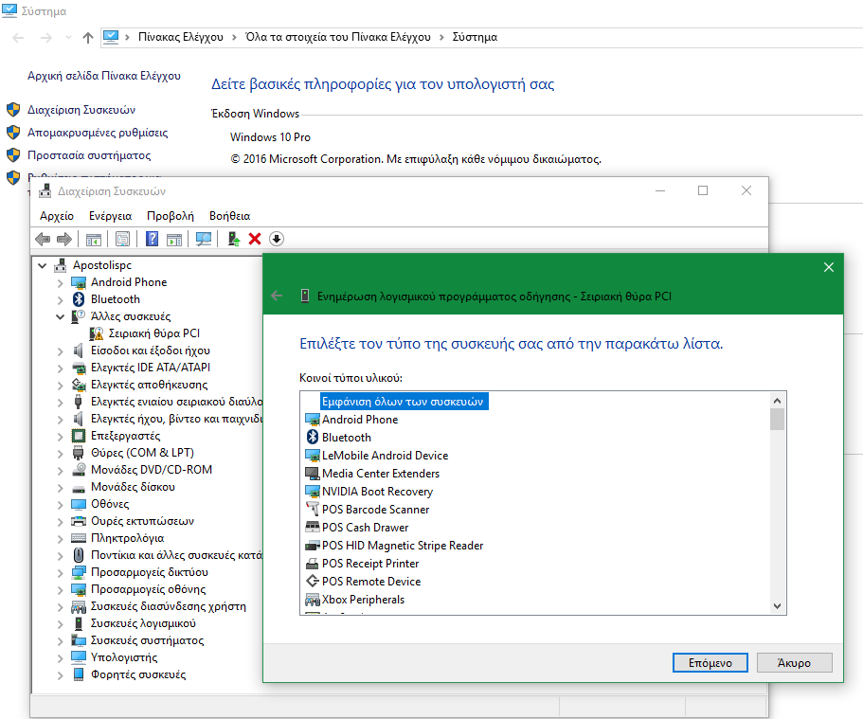
Task: Expand the Bluetooth node in device tree
Action: click(61, 299)
